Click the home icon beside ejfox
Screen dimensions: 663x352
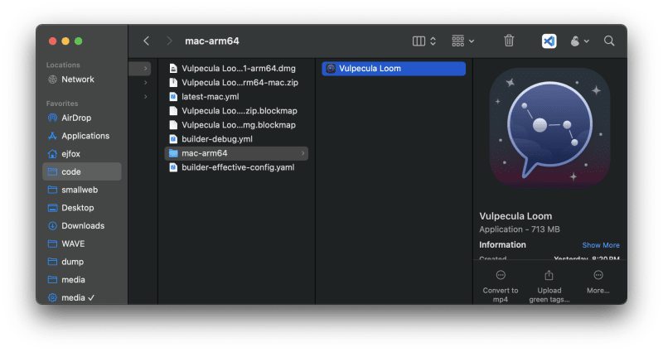(x=52, y=154)
